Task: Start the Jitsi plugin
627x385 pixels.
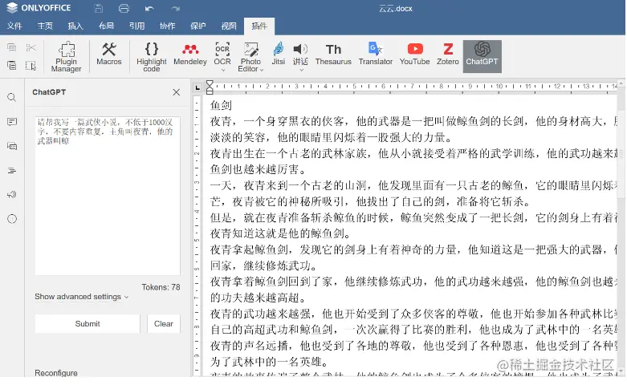Action: pyautogui.click(x=279, y=55)
